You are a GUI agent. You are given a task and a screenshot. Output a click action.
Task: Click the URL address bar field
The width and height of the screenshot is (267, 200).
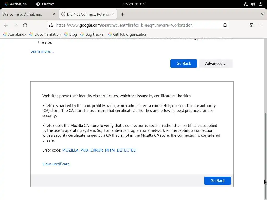click(138, 25)
